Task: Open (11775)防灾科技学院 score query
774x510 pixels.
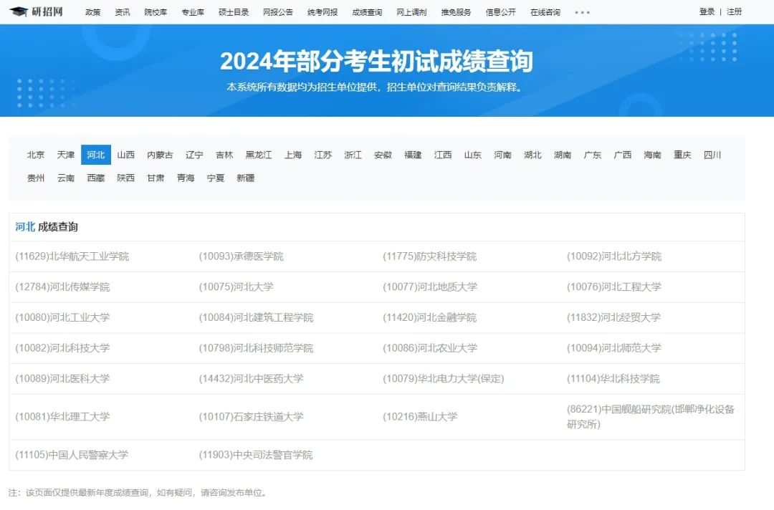Action: (x=430, y=256)
